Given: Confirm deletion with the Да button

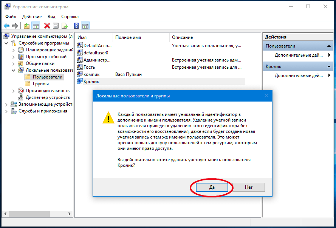Looking at the screenshot, I should pos(212,187).
